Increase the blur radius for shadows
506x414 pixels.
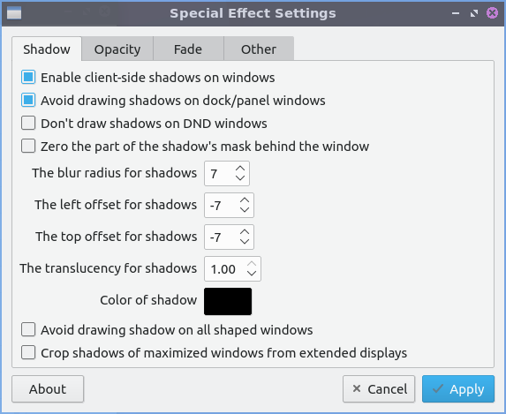click(240, 169)
